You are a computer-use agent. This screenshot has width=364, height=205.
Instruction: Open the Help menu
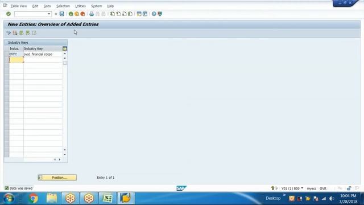(110, 6)
